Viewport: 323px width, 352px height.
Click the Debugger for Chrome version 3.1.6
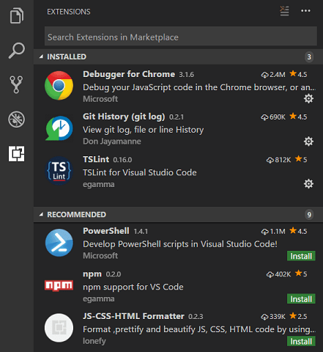pos(187,75)
